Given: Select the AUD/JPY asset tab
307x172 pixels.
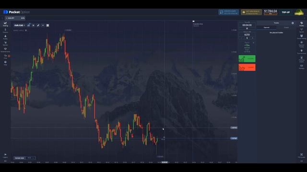Looking at the screenshot, I should (15, 18).
